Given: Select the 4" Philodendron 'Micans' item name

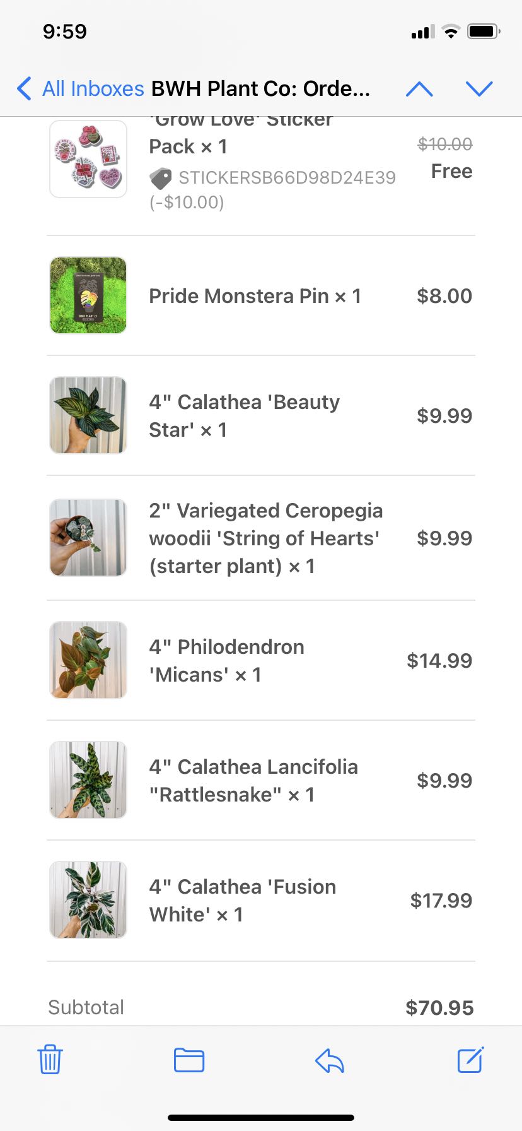Looking at the screenshot, I should pos(226,660).
